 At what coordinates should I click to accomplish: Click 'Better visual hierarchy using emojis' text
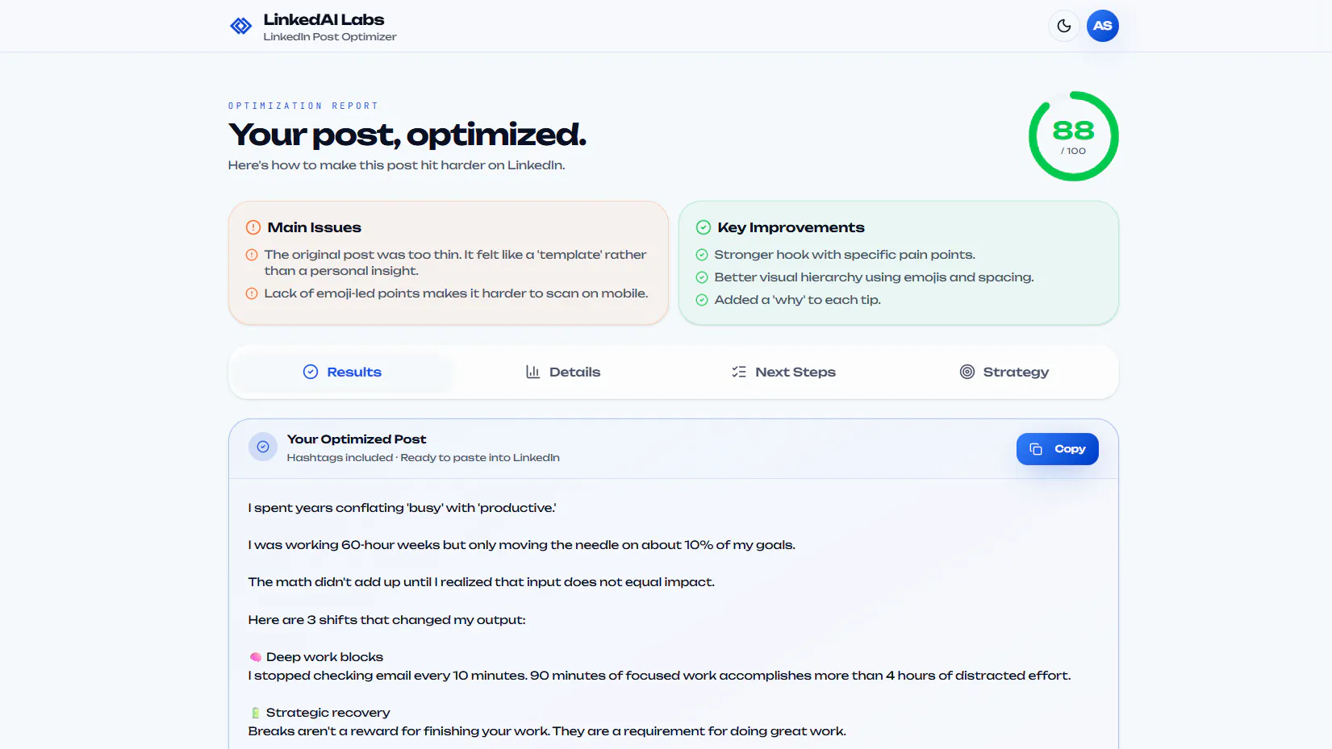click(x=875, y=277)
